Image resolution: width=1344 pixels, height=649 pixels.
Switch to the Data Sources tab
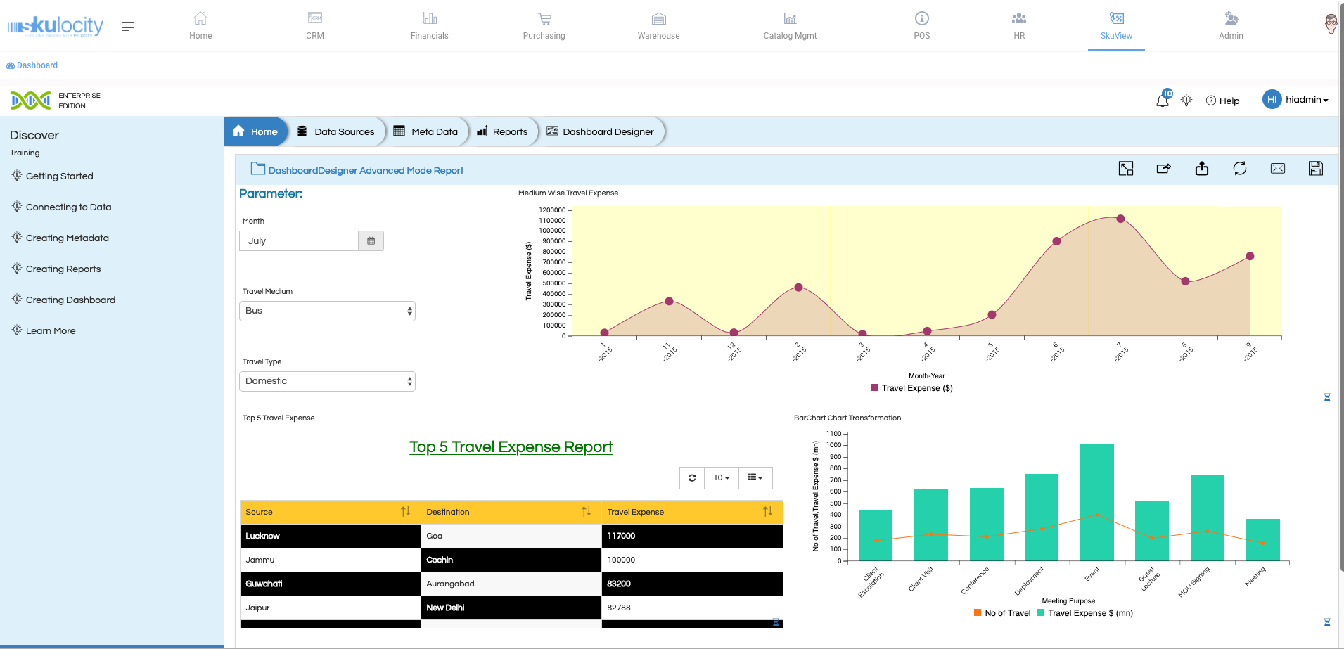click(x=336, y=131)
